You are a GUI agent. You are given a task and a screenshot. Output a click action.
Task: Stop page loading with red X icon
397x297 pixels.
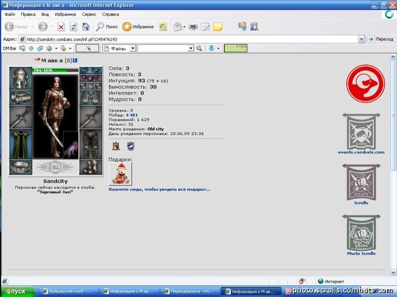tap(61, 26)
